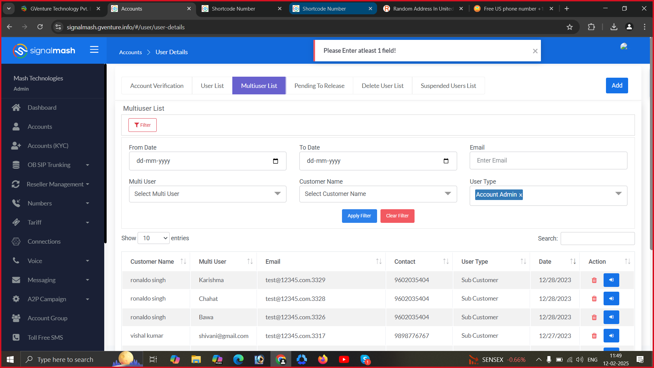This screenshot has height=368, width=654.
Task: Open the Select Customer Name dropdown
Action: (378, 194)
